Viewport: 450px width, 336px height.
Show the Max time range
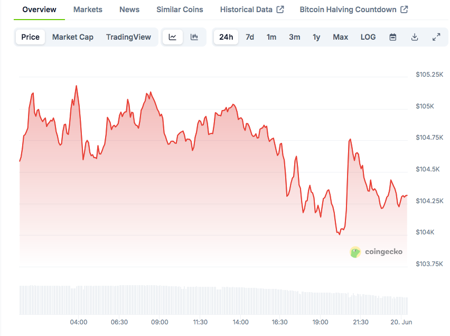tap(340, 37)
